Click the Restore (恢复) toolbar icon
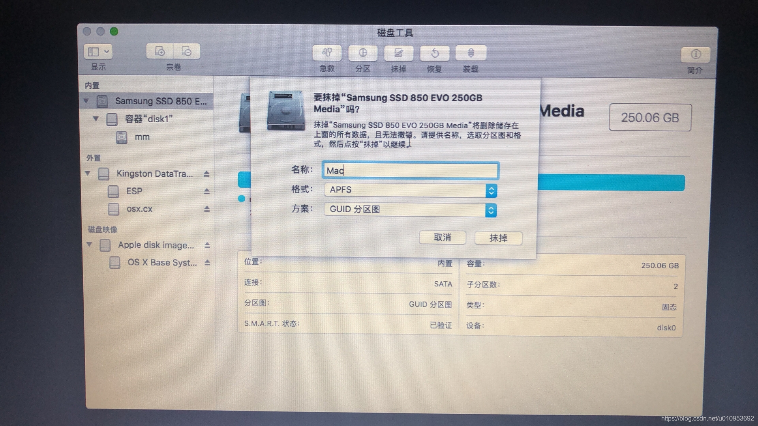This screenshot has width=758, height=426. [435, 53]
